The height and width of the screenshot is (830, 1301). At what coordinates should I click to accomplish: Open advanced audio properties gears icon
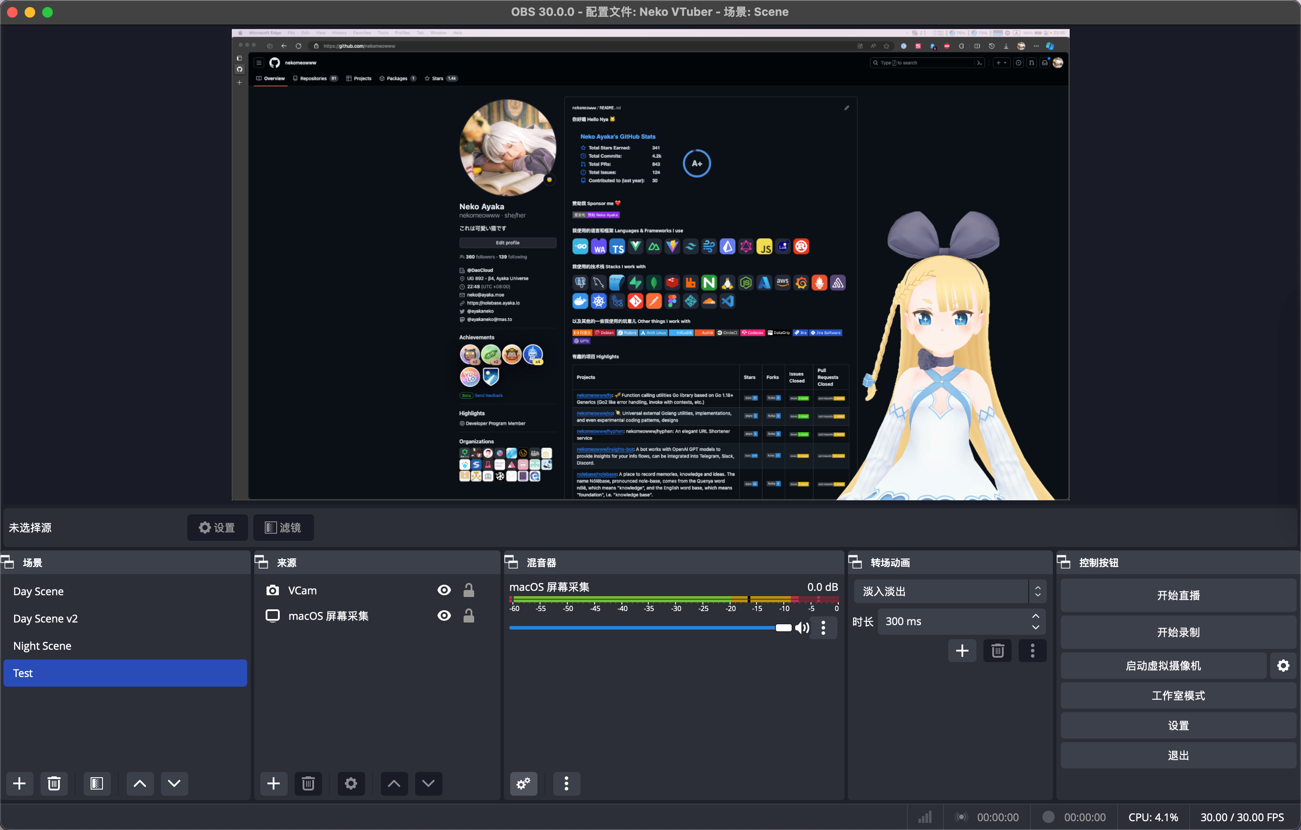click(523, 783)
